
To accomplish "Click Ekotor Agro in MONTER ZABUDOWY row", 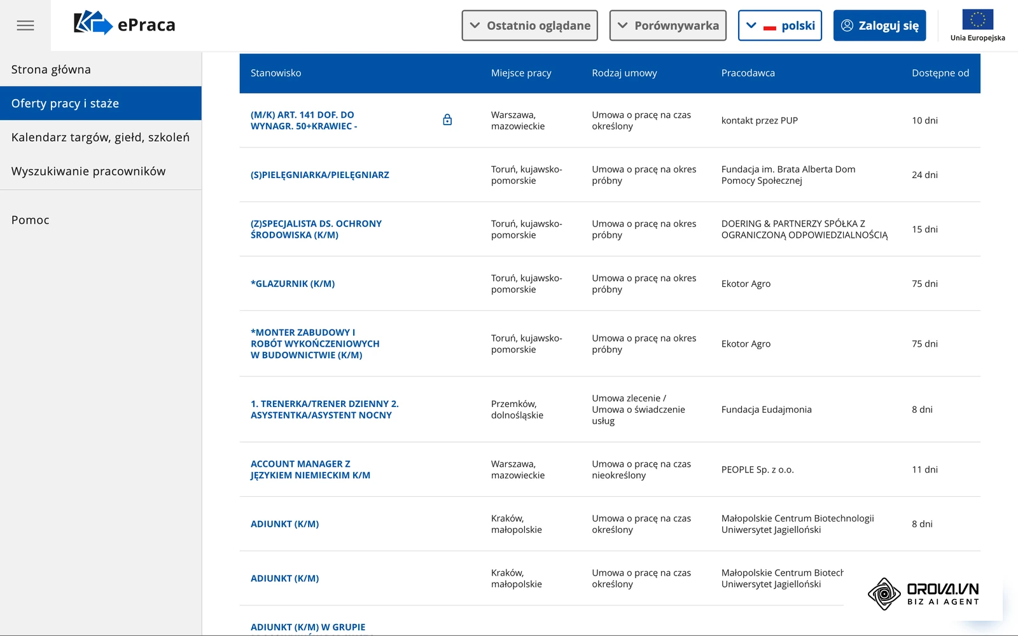I will click(x=746, y=343).
